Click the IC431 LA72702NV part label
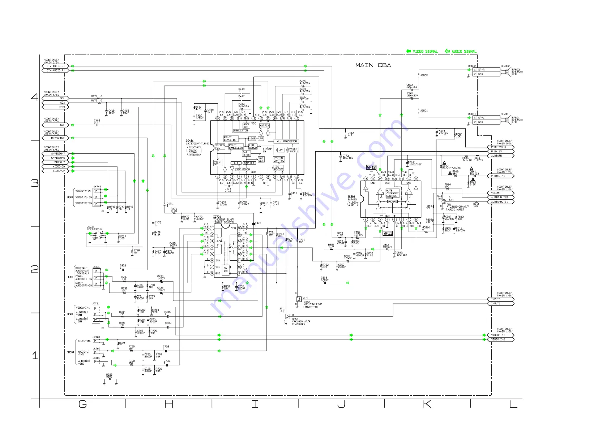Screen dimensions: 615x430 click(x=197, y=142)
